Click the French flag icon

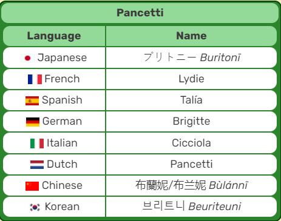click(x=35, y=79)
